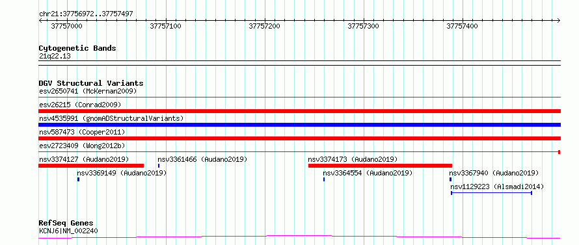
Task: Click the red end block of esv2723409
Action: pyautogui.click(x=559, y=152)
